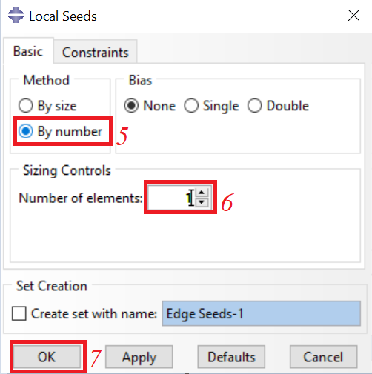
Task: Click the Apply button
Action: [x=139, y=357]
